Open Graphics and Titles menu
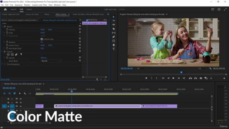 coord(39,5)
